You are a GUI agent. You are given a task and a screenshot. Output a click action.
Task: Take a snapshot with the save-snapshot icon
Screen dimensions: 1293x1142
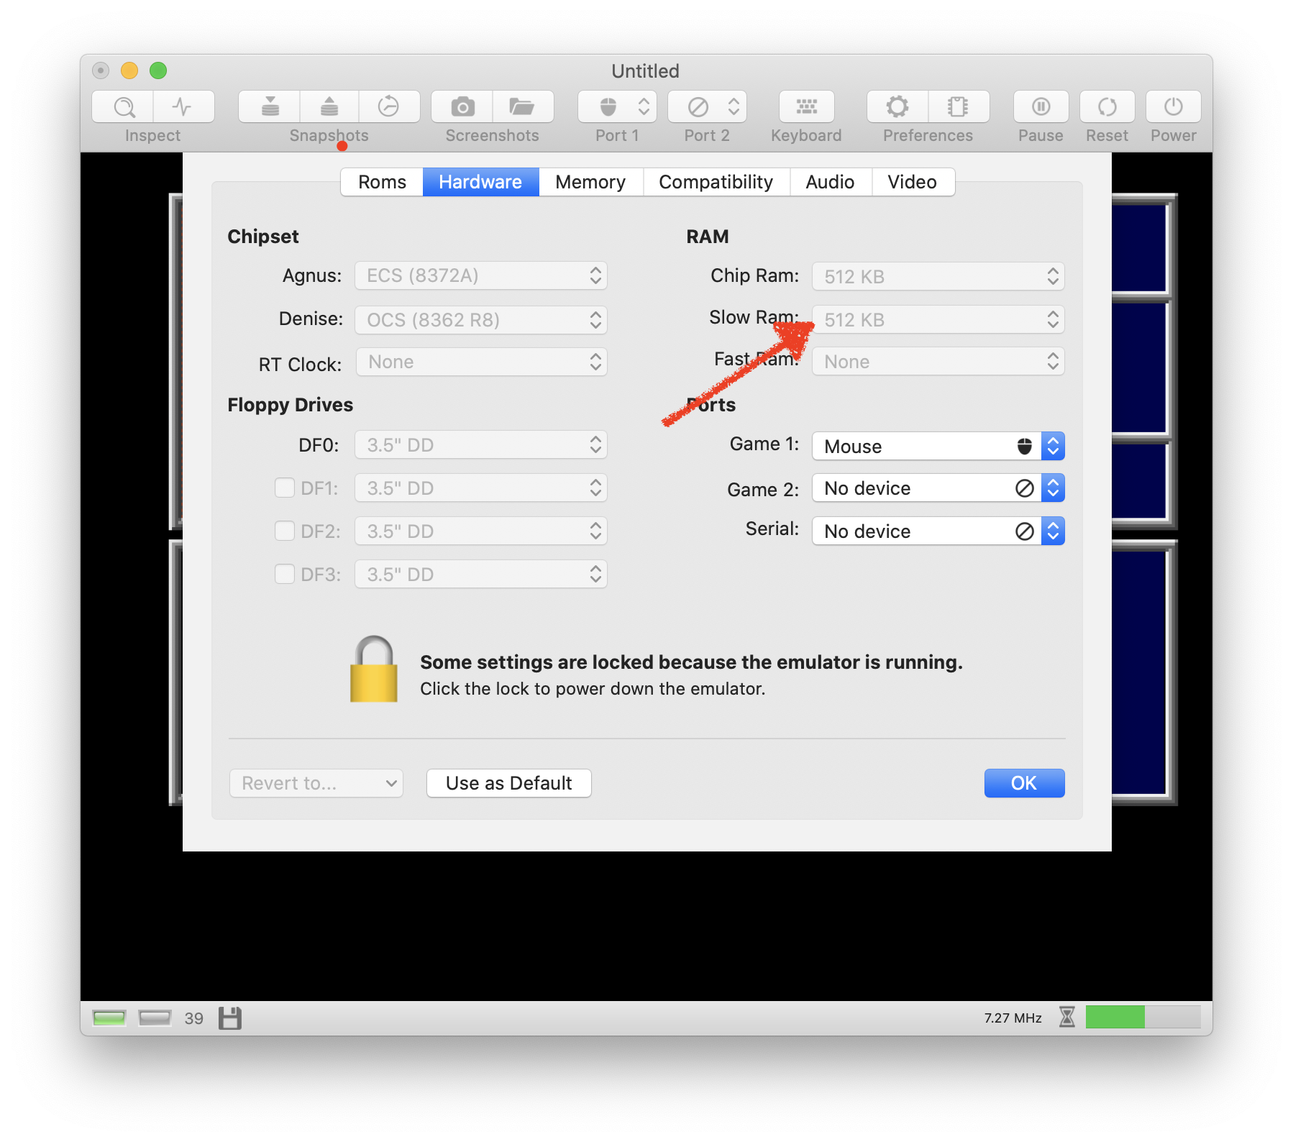coord(270,107)
